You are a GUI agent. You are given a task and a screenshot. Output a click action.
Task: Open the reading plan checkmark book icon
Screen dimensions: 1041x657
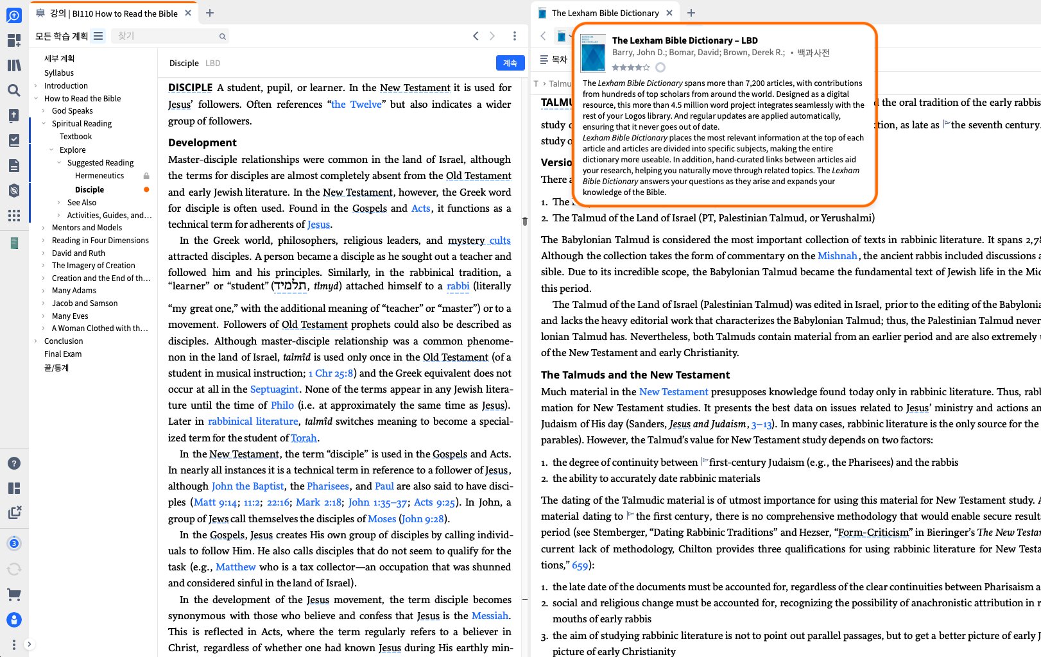coord(13,141)
